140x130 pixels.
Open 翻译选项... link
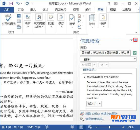(x=90, y=69)
